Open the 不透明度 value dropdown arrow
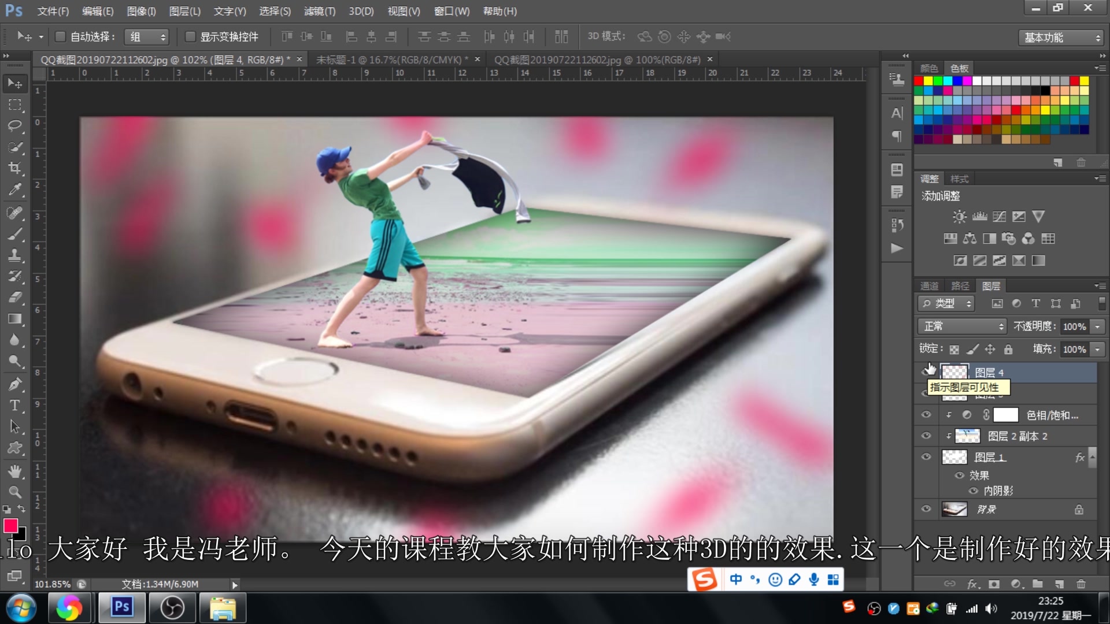The height and width of the screenshot is (624, 1110). [x=1097, y=326]
